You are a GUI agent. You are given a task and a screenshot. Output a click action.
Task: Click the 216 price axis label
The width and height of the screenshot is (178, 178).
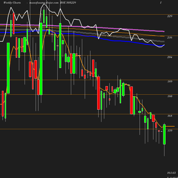coord(169,37)
